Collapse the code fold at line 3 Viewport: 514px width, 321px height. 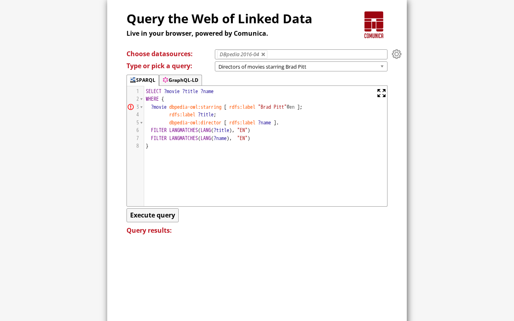(x=141, y=107)
